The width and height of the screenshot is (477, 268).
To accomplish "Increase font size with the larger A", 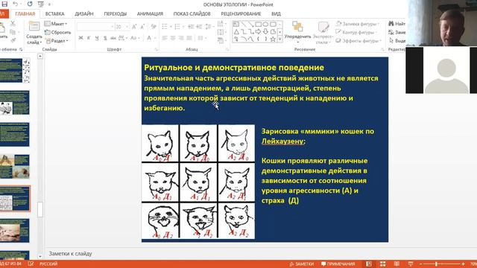I will 134,27.
